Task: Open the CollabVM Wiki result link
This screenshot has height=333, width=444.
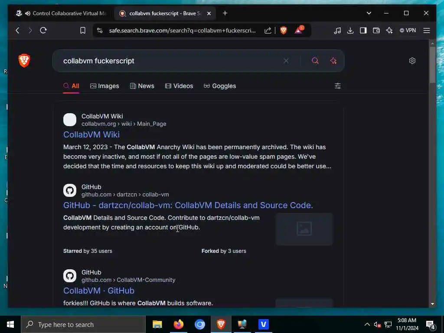Action: point(91,134)
